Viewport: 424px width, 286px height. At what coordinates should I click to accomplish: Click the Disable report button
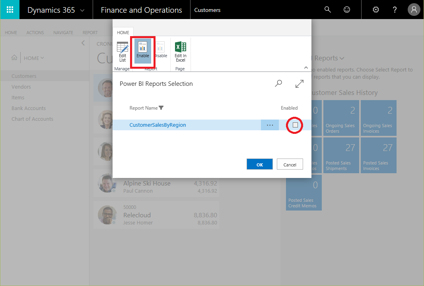coord(161,50)
